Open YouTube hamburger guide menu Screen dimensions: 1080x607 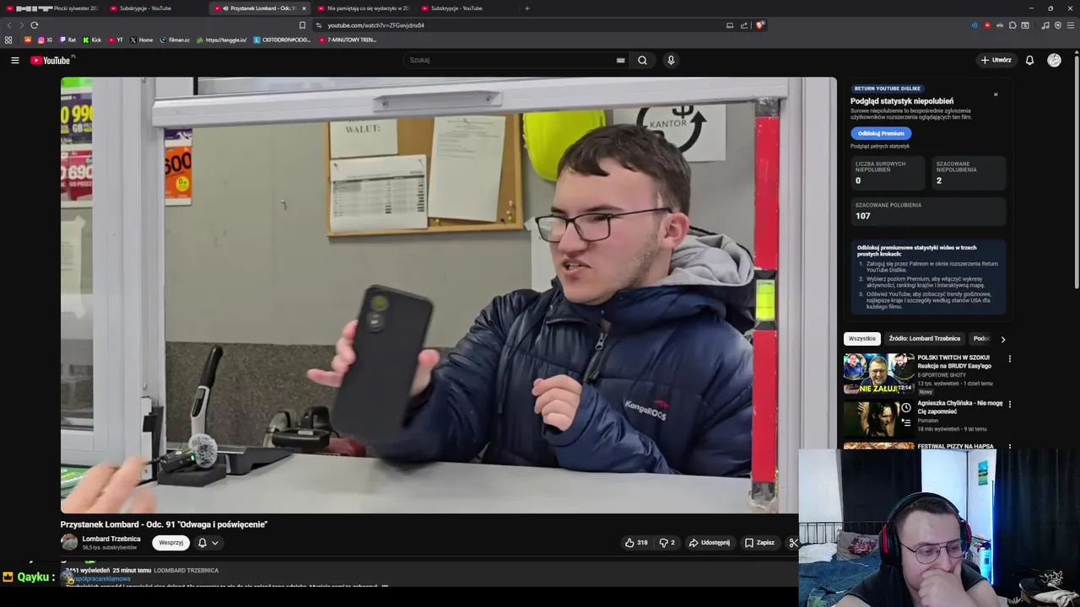pyautogui.click(x=14, y=60)
